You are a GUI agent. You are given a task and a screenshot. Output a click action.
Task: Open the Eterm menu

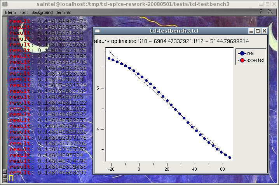[10, 12]
